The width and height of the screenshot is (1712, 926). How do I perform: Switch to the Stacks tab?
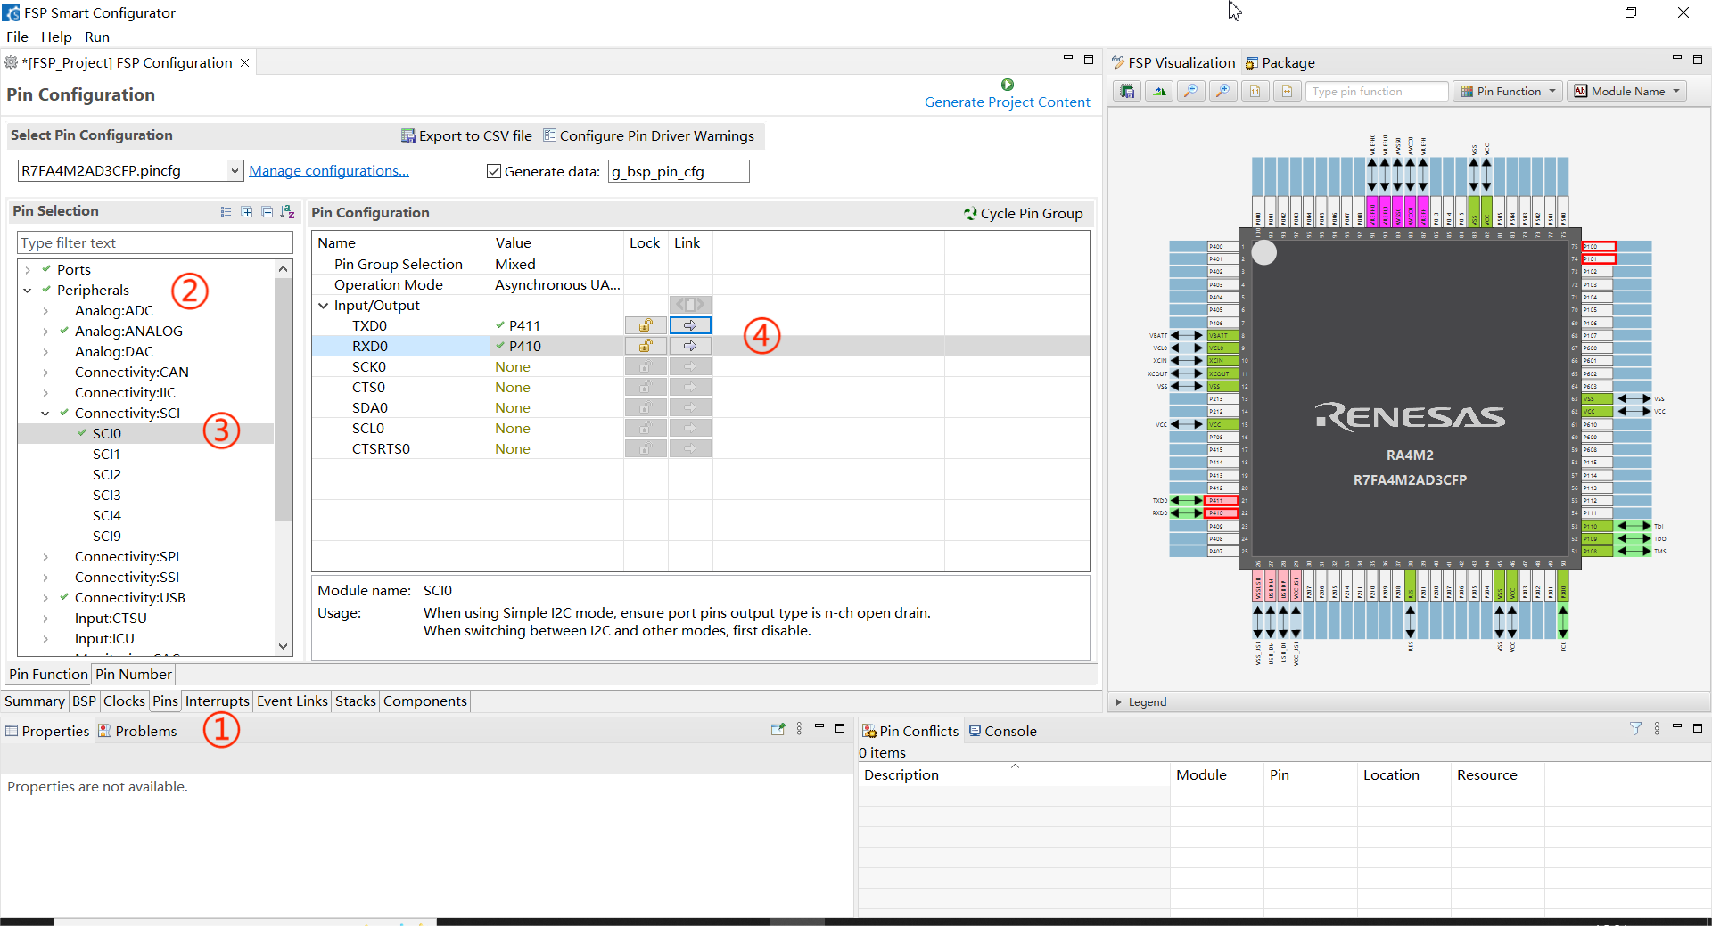click(x=355, y=701)
